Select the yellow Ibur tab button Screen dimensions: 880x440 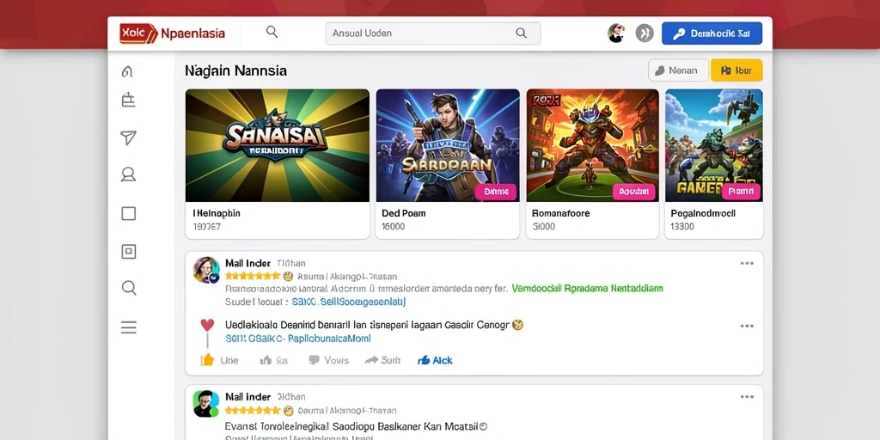pos(736,70)
